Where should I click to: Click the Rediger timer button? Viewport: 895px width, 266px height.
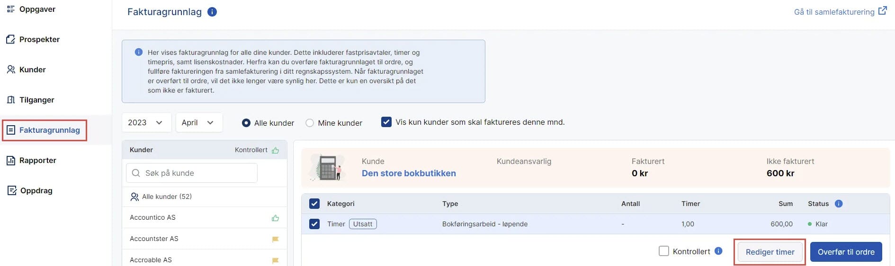[770, 252]
